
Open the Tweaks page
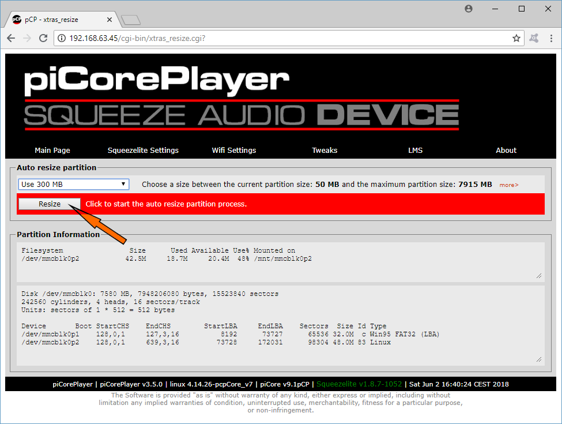(325, 151)
